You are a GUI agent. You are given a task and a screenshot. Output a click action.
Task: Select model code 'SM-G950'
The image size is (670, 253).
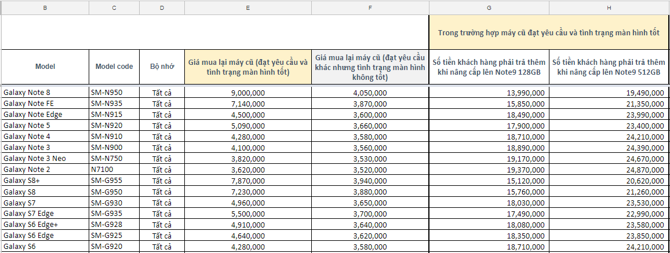(114, 192)
